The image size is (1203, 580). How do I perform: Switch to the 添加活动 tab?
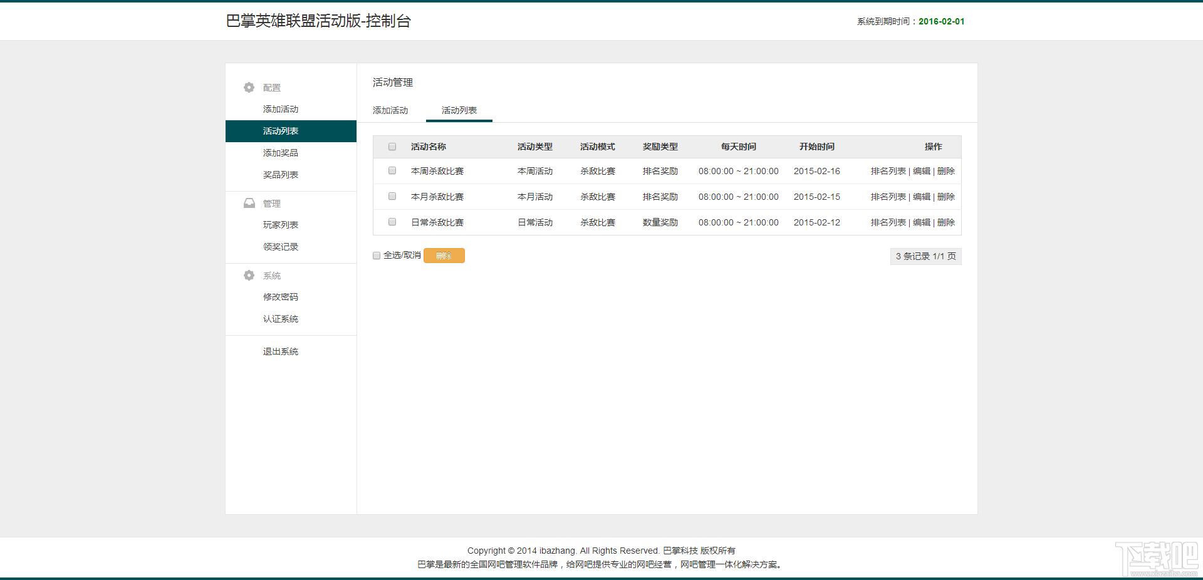click(390, 110)
